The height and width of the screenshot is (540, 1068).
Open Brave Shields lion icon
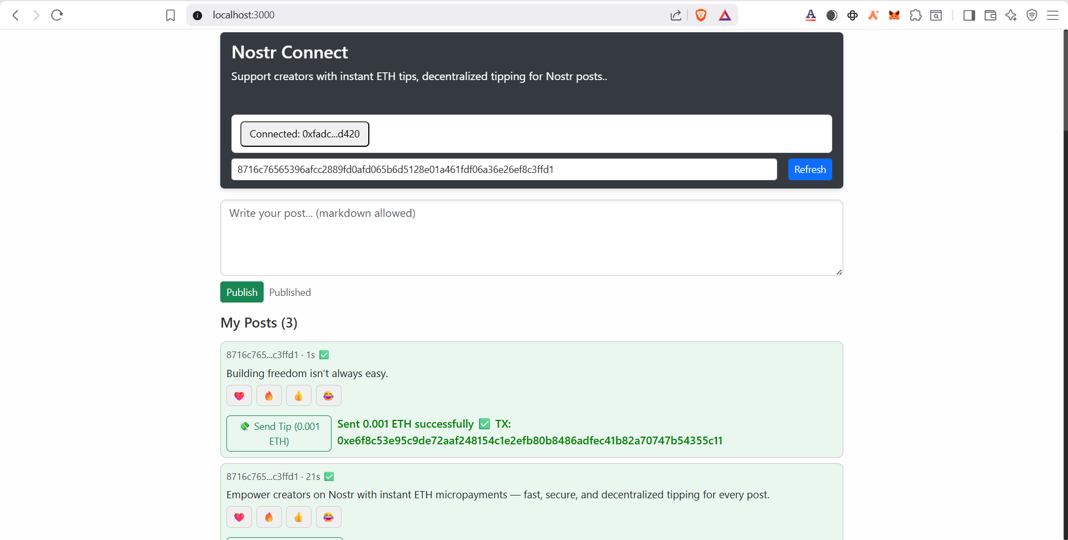click(701, 15)
